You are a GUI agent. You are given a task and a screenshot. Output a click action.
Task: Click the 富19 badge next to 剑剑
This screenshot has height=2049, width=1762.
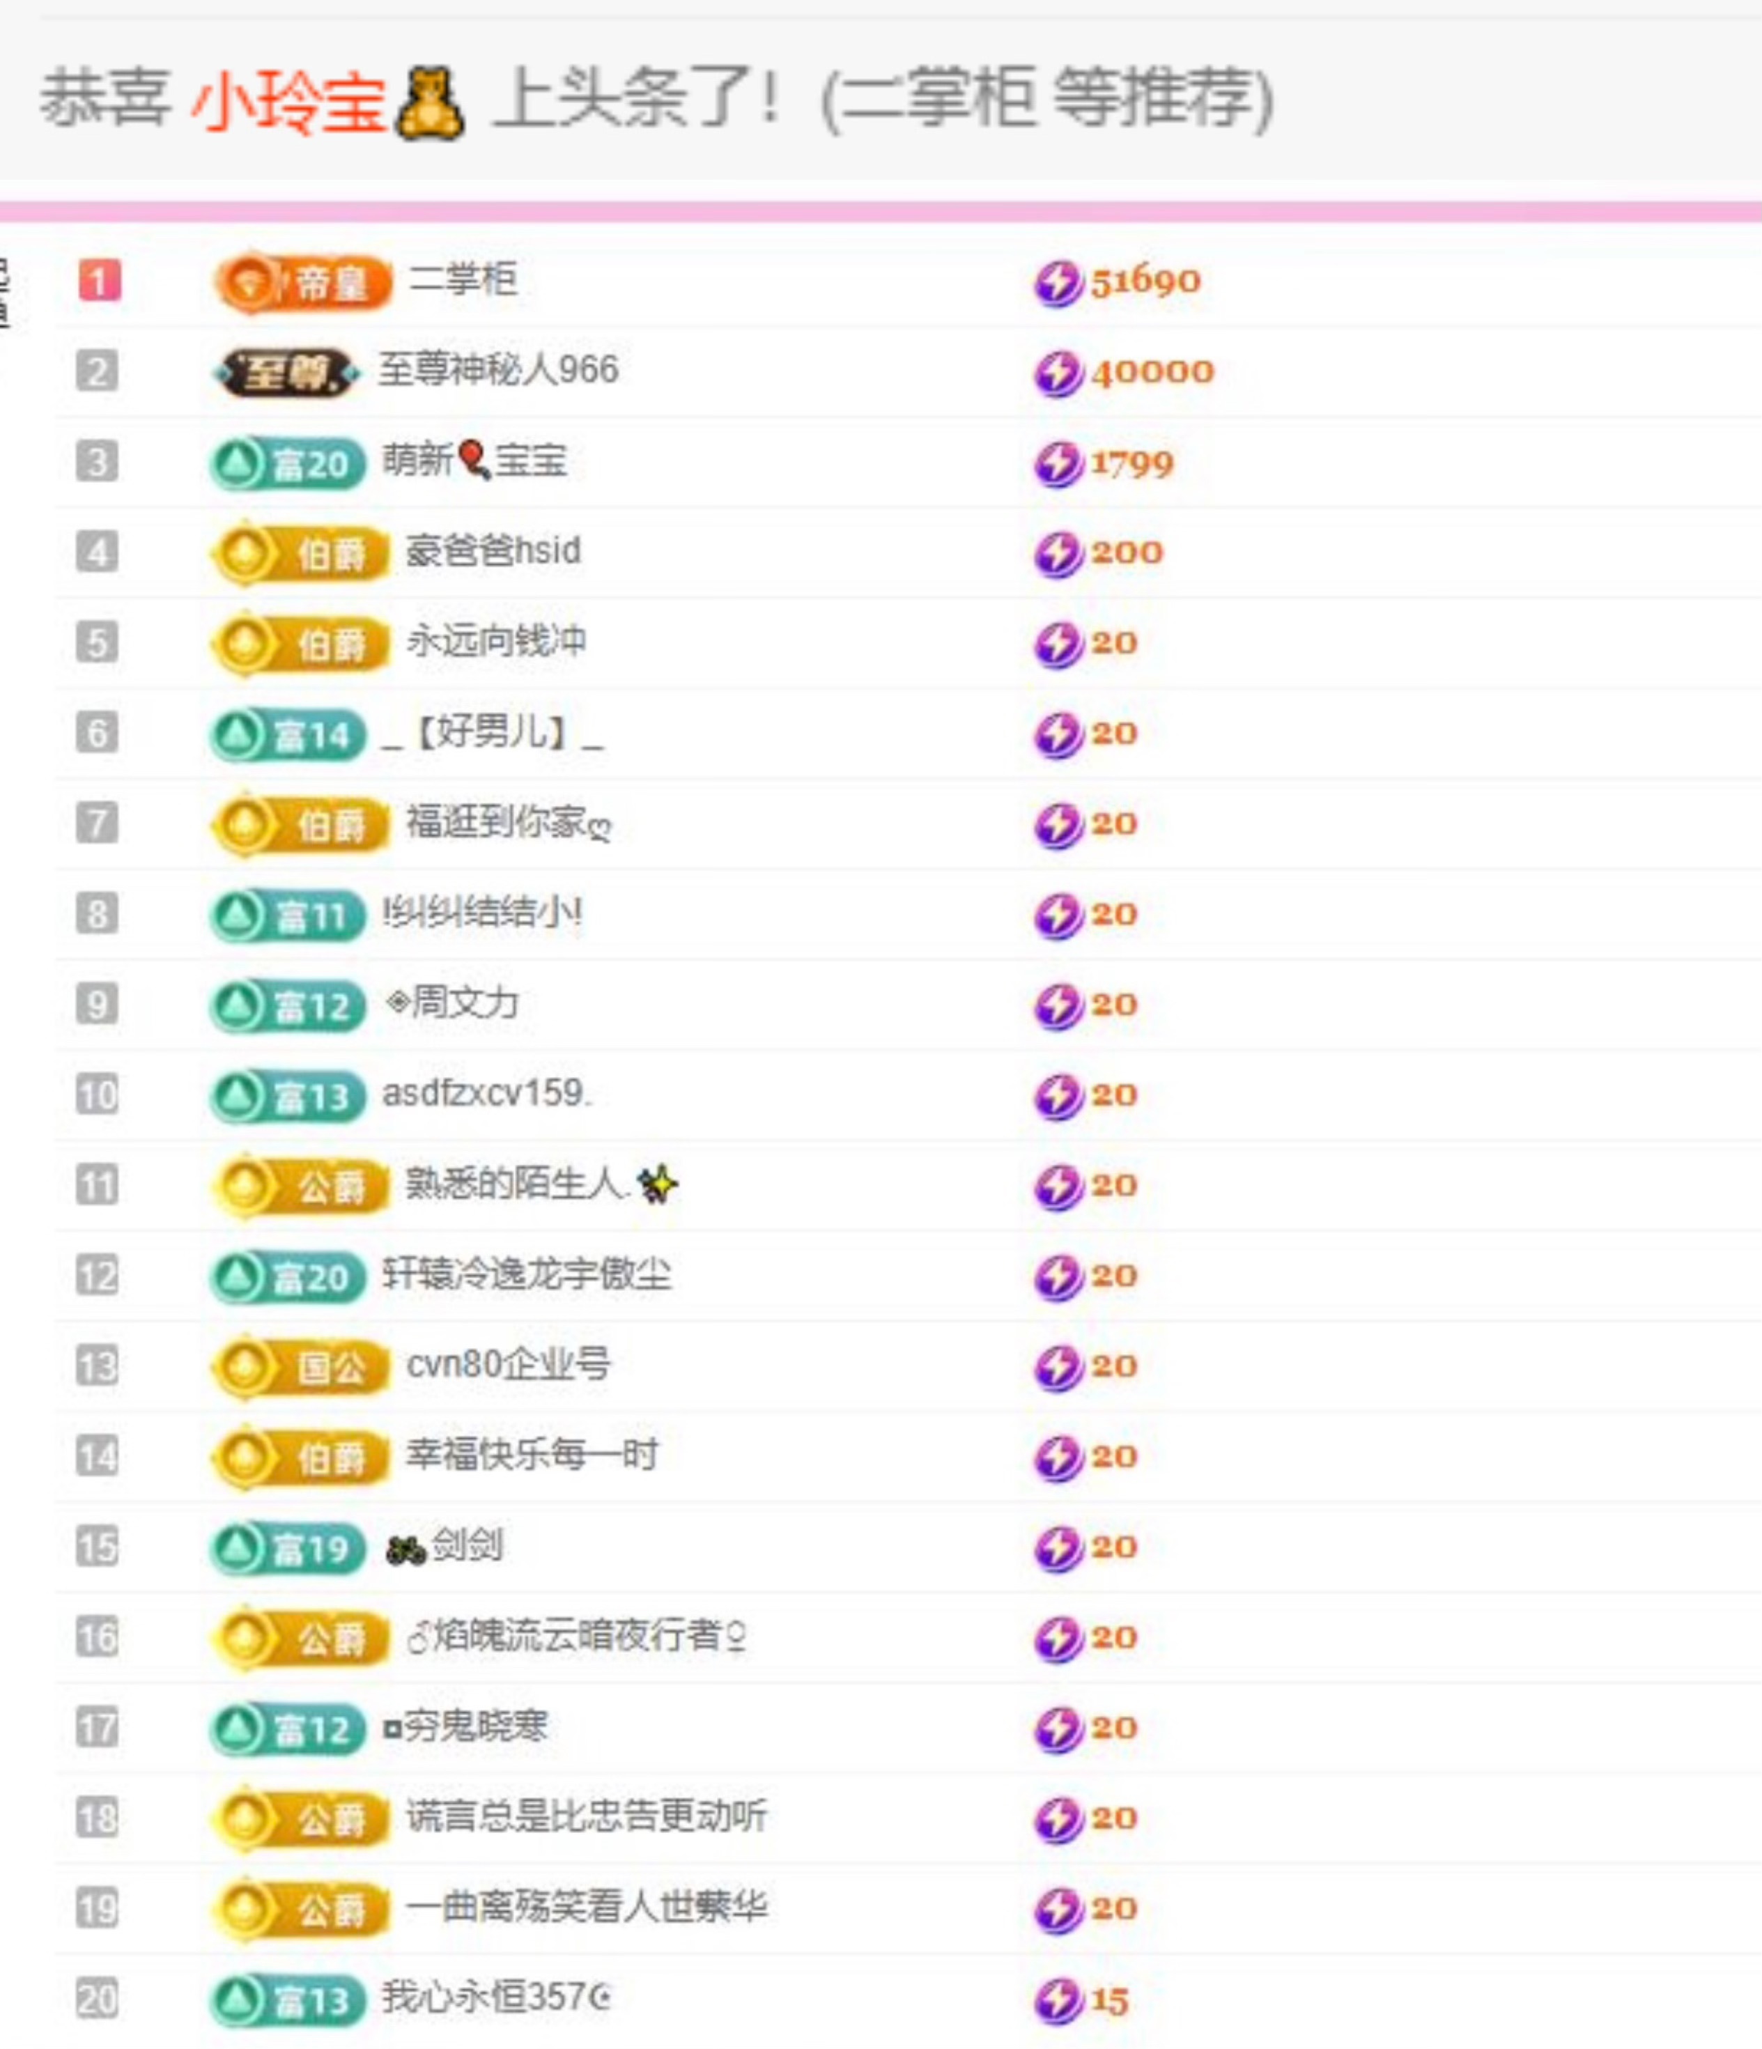pyautogui.click(x=288, y=1549)
